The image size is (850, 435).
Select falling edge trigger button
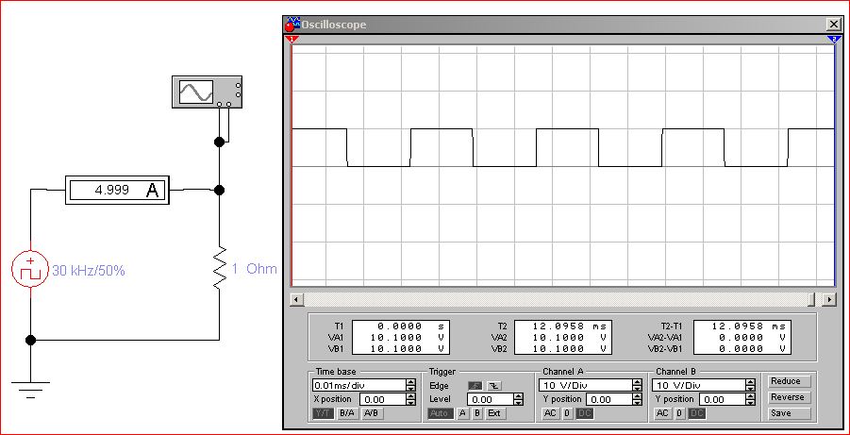pyautogui.click(x=493, y=386)
